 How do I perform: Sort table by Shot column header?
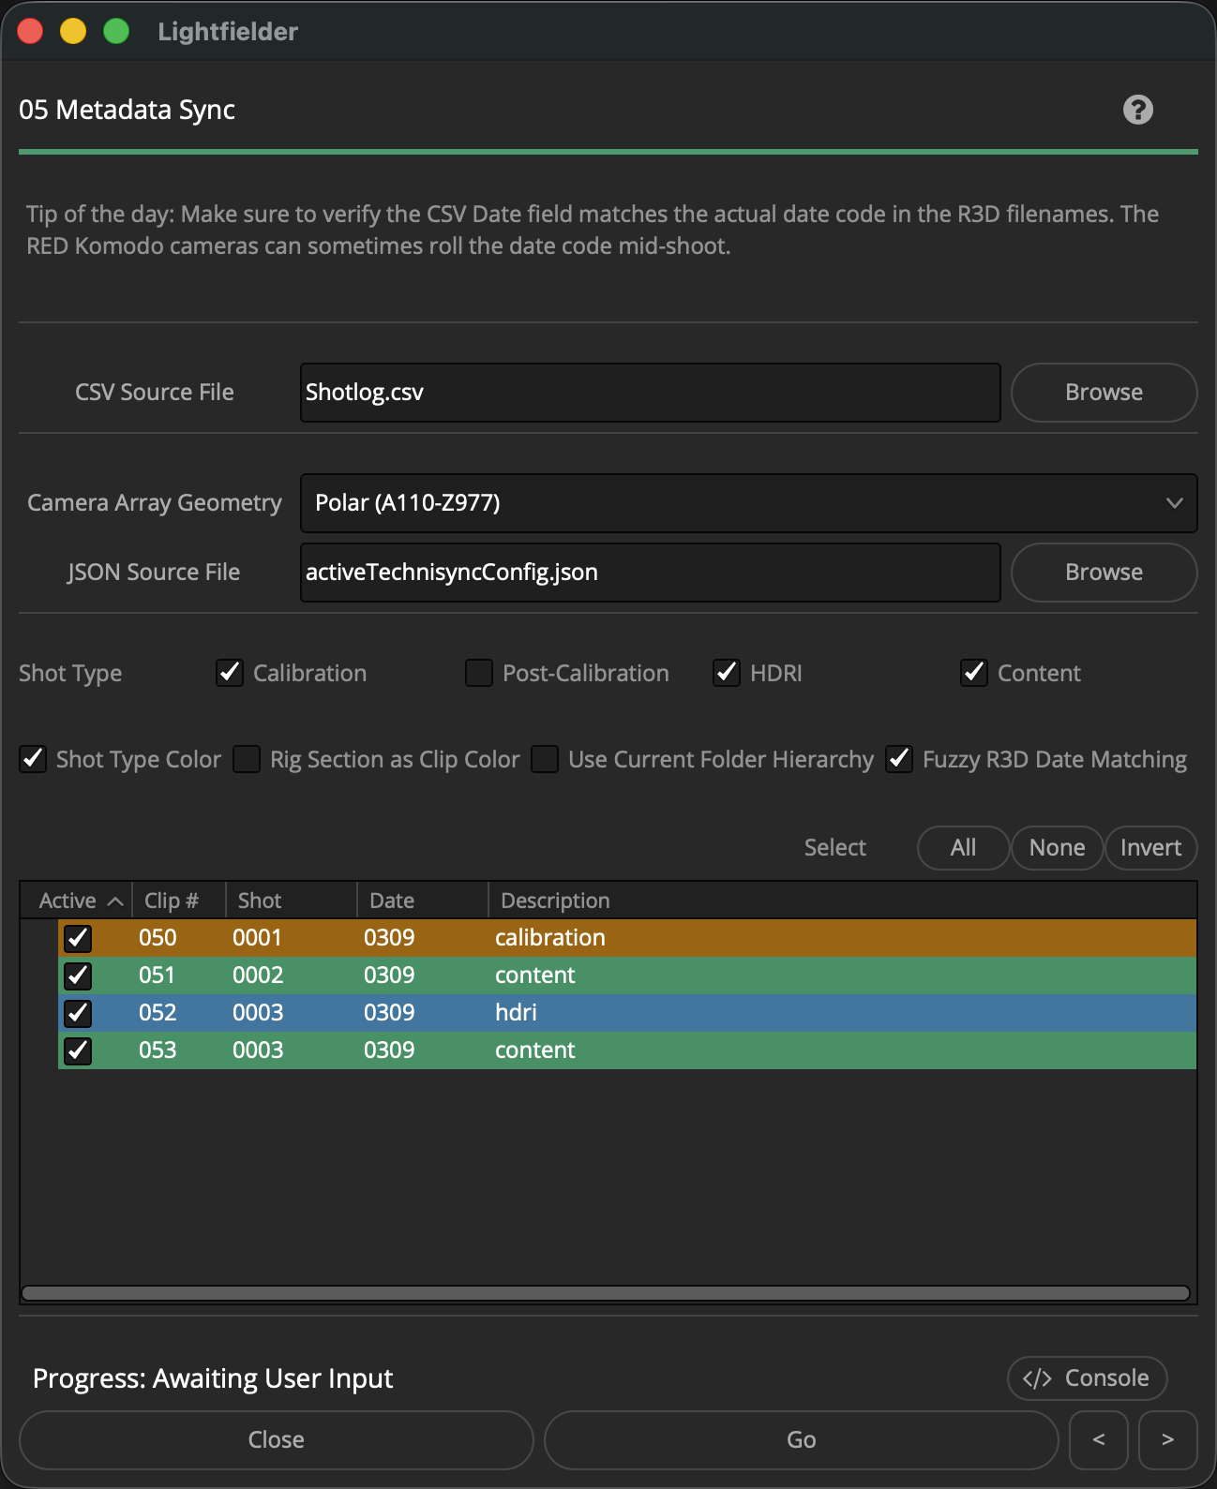(292, 901)
